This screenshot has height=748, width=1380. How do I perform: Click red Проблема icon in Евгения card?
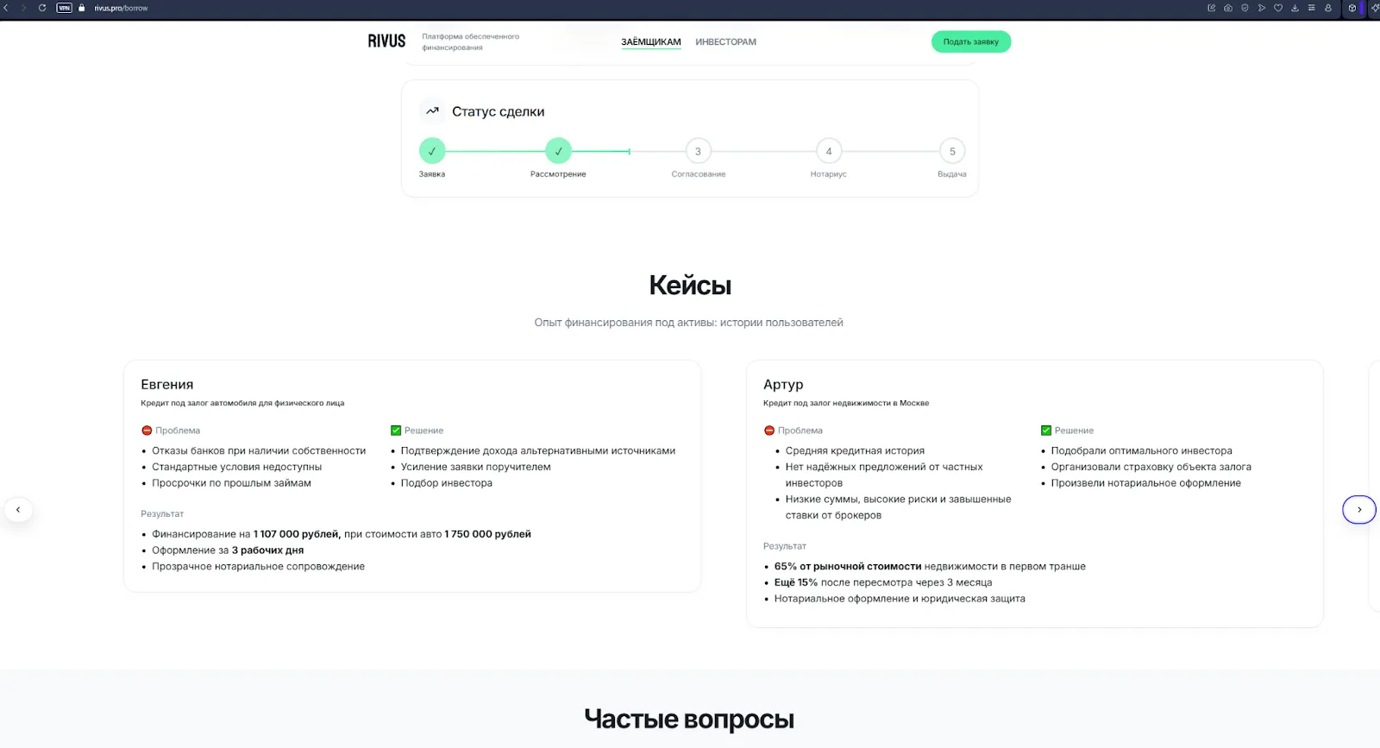click(x=147, y=431)
